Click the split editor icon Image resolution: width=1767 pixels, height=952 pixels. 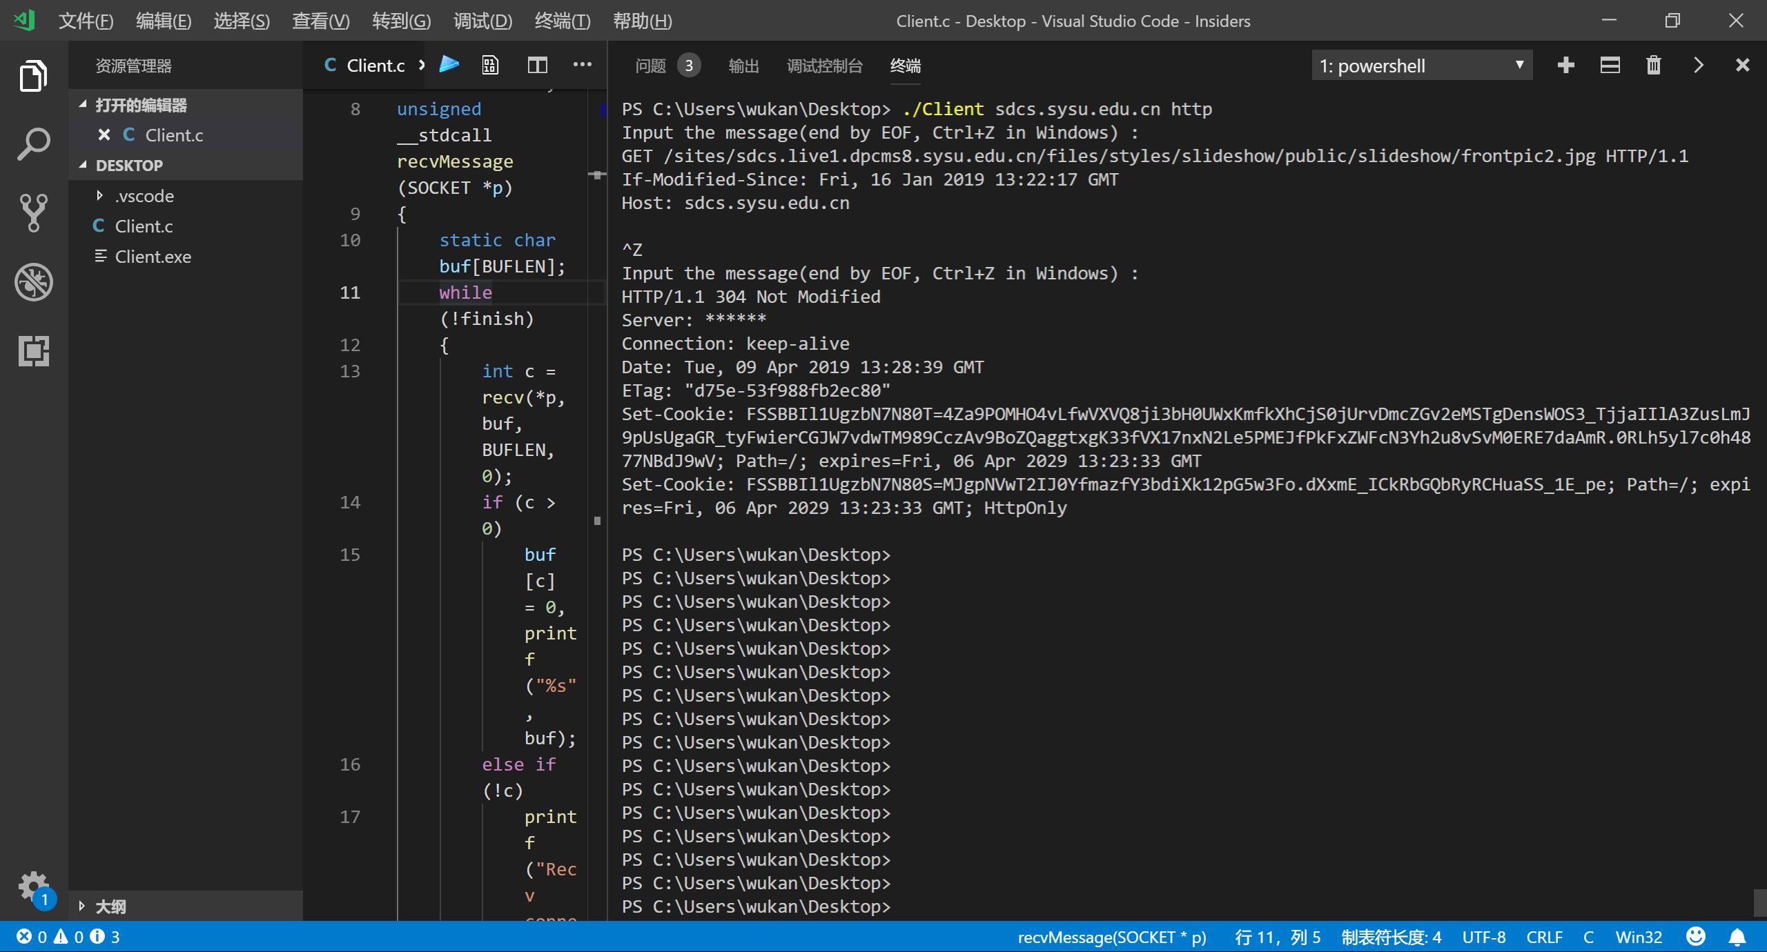tap(537, 65)
